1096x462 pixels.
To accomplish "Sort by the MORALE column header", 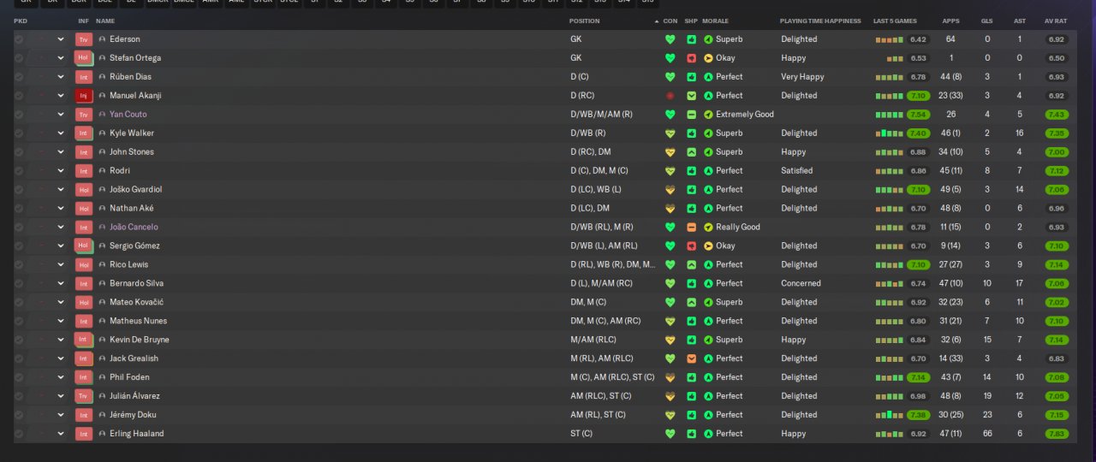I will point(716,21).
